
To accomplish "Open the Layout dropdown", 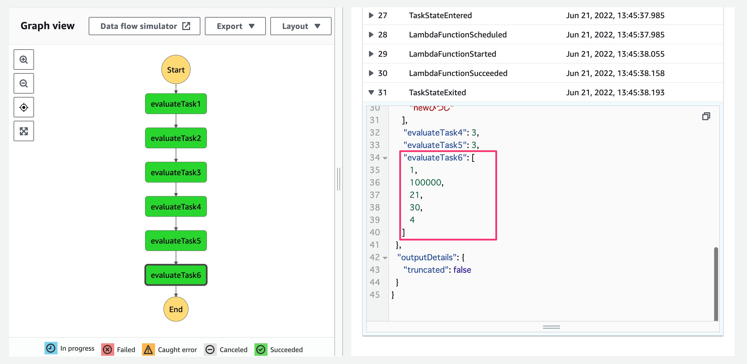I will (x=301, y=26).
